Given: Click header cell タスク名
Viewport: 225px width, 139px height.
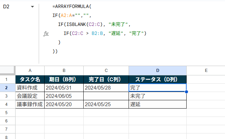Looking at the screenshot, I should click(30, 80).
